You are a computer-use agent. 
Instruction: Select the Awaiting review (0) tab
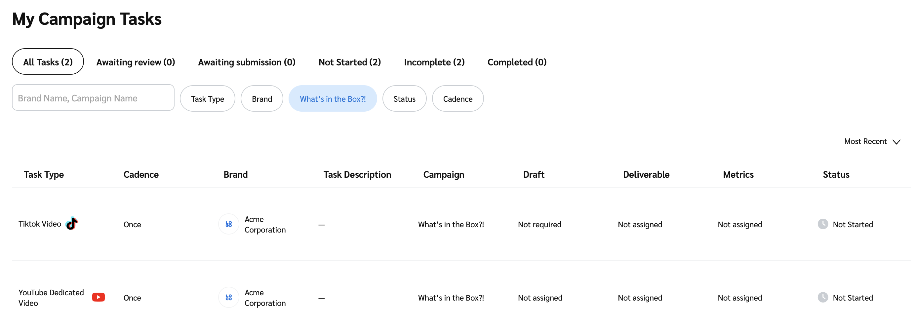coord(136,62)
